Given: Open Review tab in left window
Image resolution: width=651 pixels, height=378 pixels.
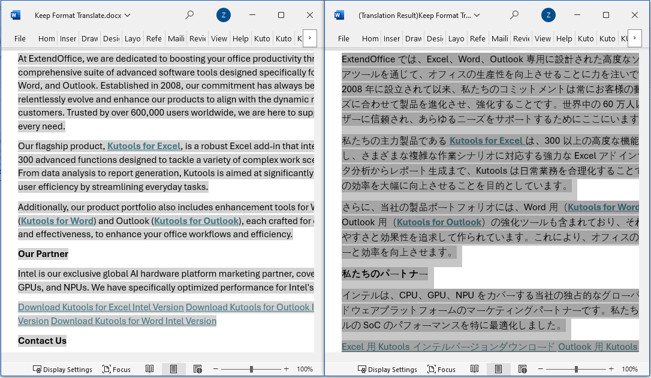Looking at the screenshot, I should tap(198, 38).
